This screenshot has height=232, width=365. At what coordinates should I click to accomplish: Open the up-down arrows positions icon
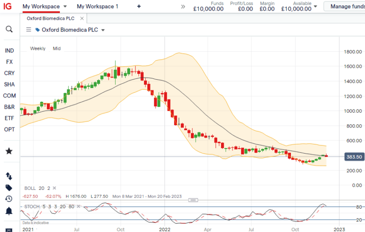pos(9,177)
